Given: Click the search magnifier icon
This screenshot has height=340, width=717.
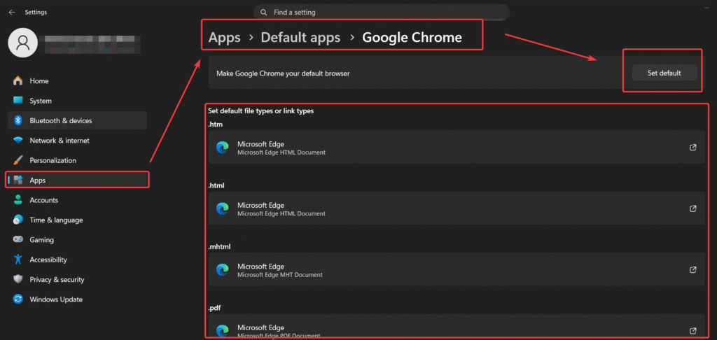Looking at the screenshot, I should coord(263,13).
